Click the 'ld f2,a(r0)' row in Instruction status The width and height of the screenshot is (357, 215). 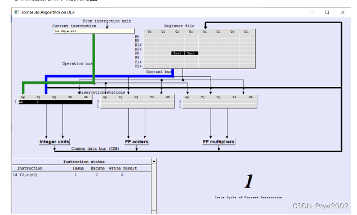[x=82, y=175]
